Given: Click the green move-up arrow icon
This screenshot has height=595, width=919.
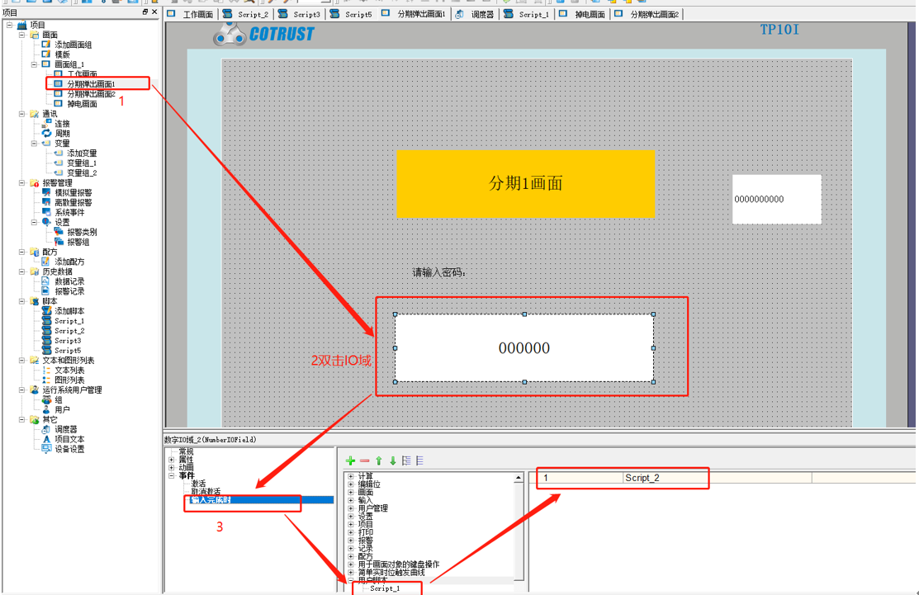Looking at the screenshot, I should pyautogui.click(x=379, y=460).
